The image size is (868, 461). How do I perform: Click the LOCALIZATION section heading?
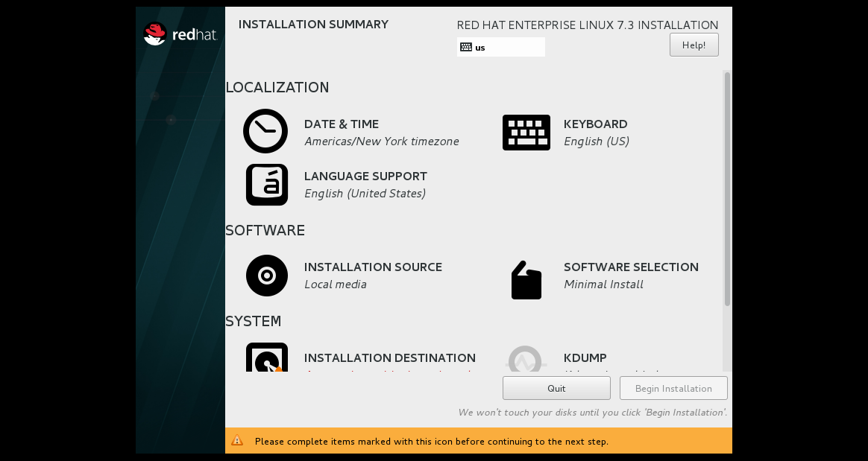[x=277, y=87]
